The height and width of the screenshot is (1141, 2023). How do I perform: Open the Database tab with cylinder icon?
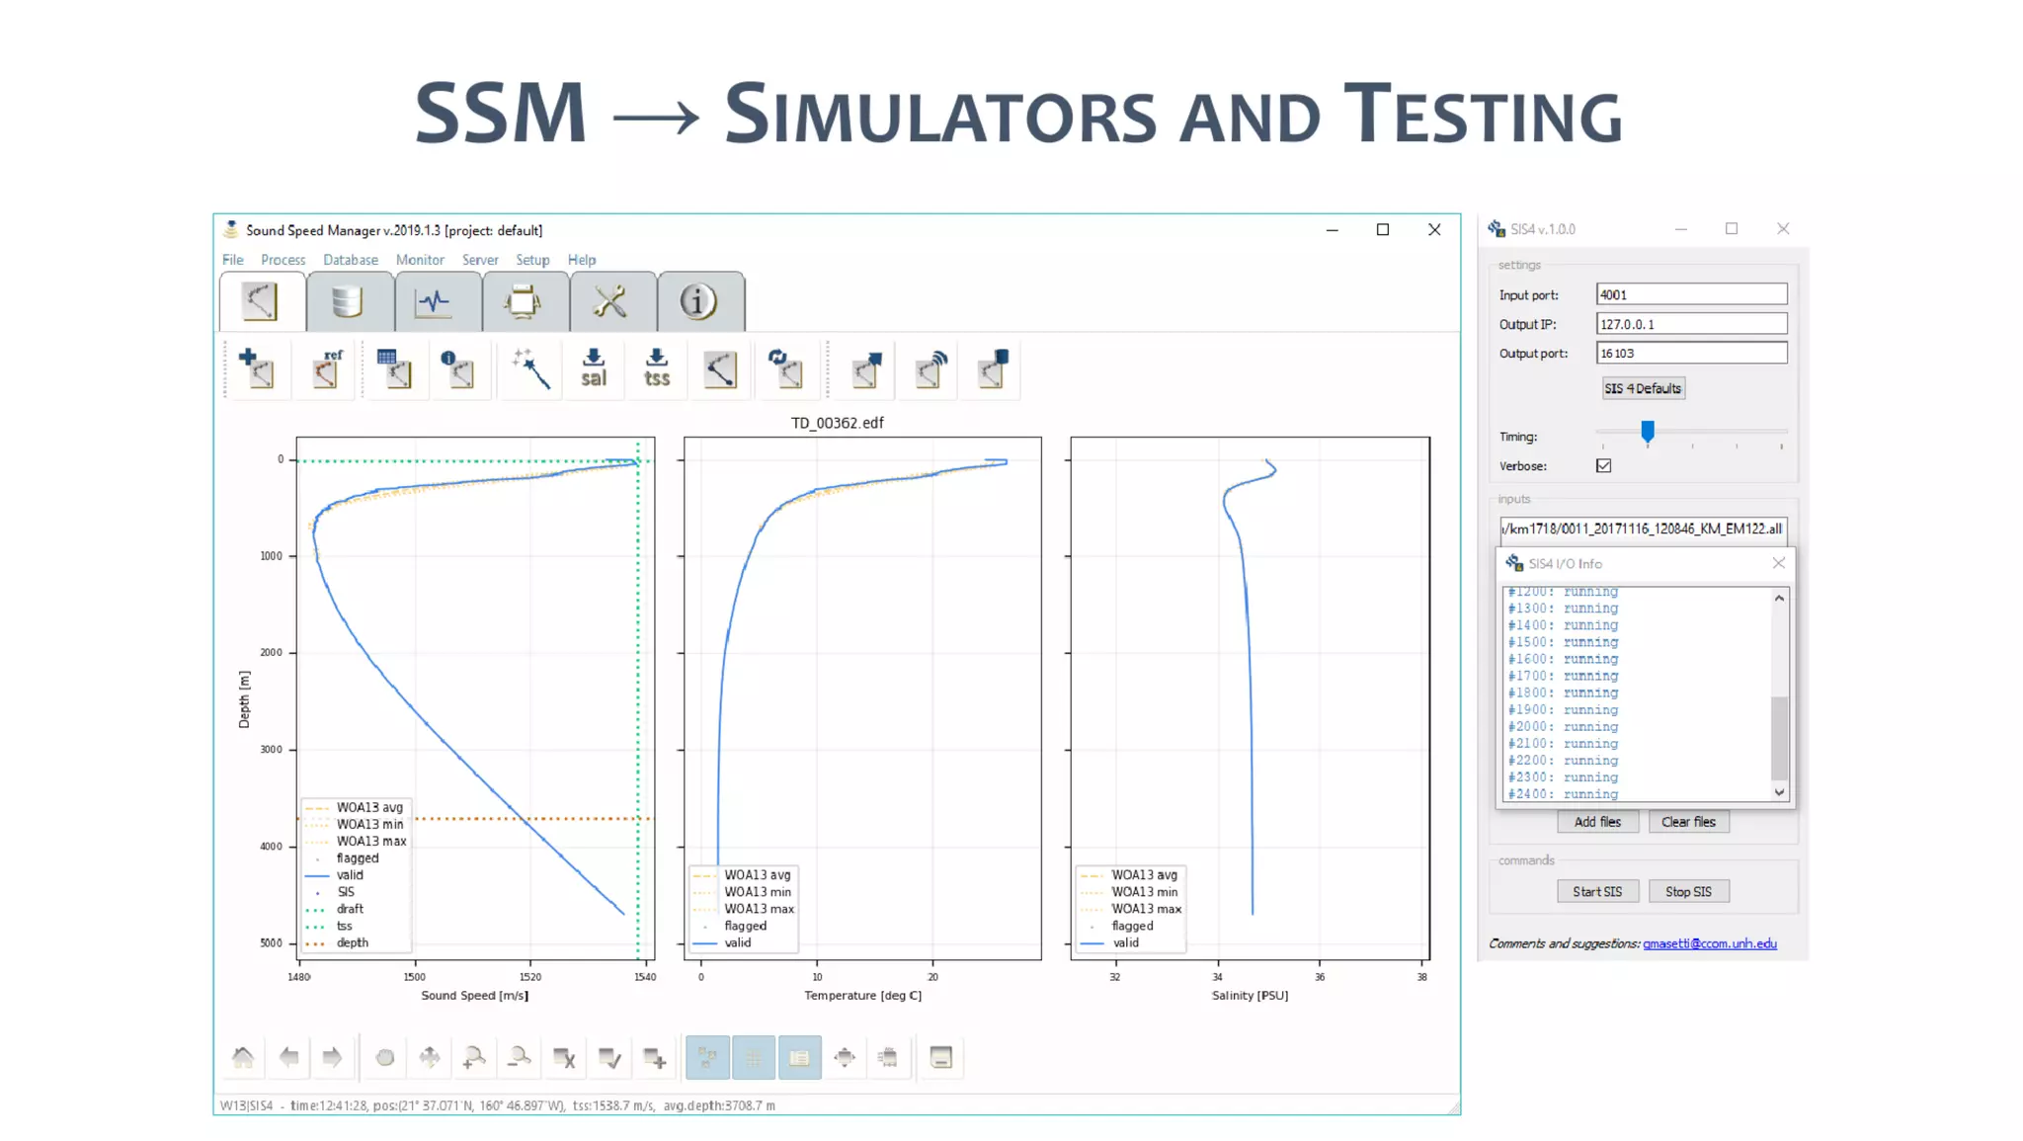tap(348, 302)
